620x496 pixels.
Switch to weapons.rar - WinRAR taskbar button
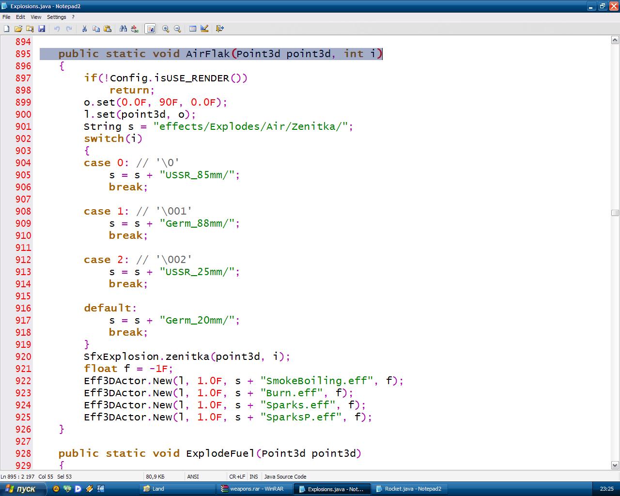tap(254, 489)
